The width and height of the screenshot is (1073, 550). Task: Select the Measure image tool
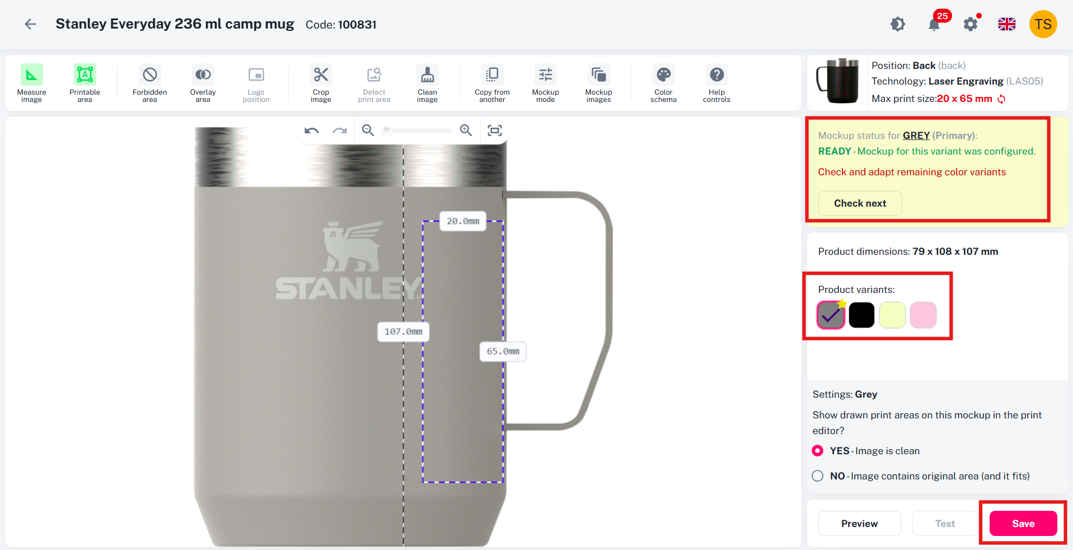(32, 83)
